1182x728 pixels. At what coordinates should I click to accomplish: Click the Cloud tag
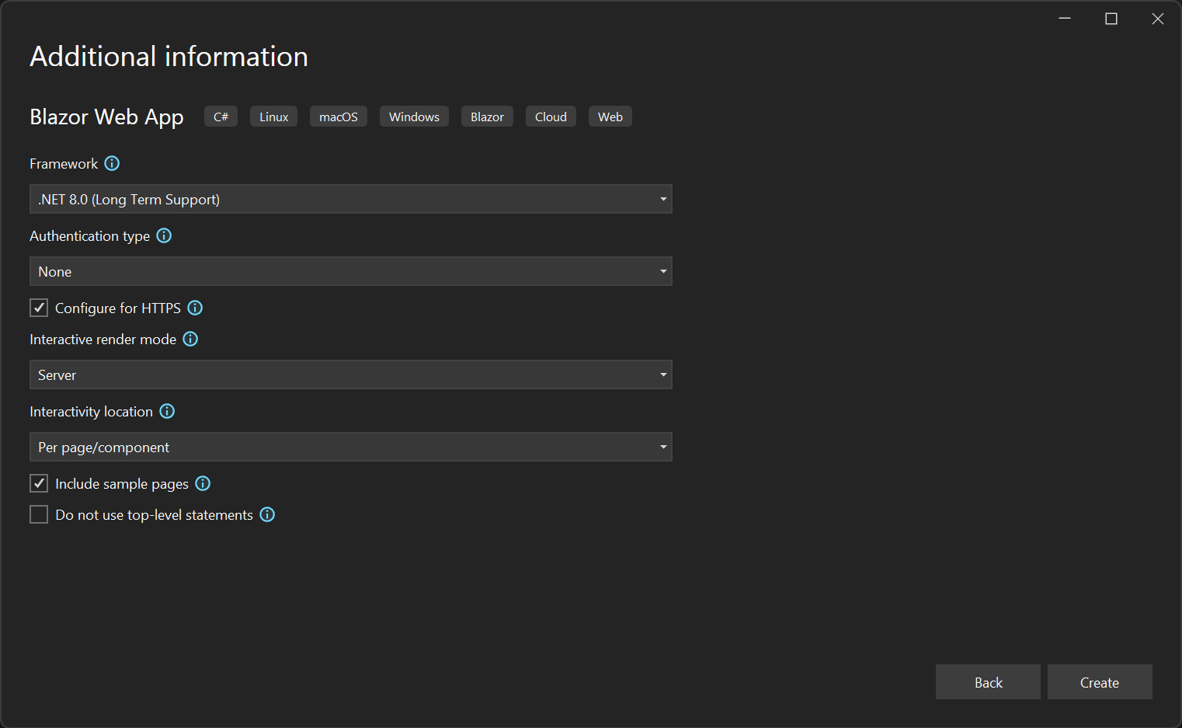pyautogui.click(x=551, y=117)
